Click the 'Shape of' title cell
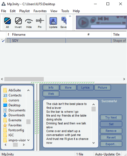Viewport: 127px width, 156px height. (x=119, y=41)
